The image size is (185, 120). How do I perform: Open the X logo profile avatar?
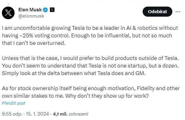(x=8, y=13)
